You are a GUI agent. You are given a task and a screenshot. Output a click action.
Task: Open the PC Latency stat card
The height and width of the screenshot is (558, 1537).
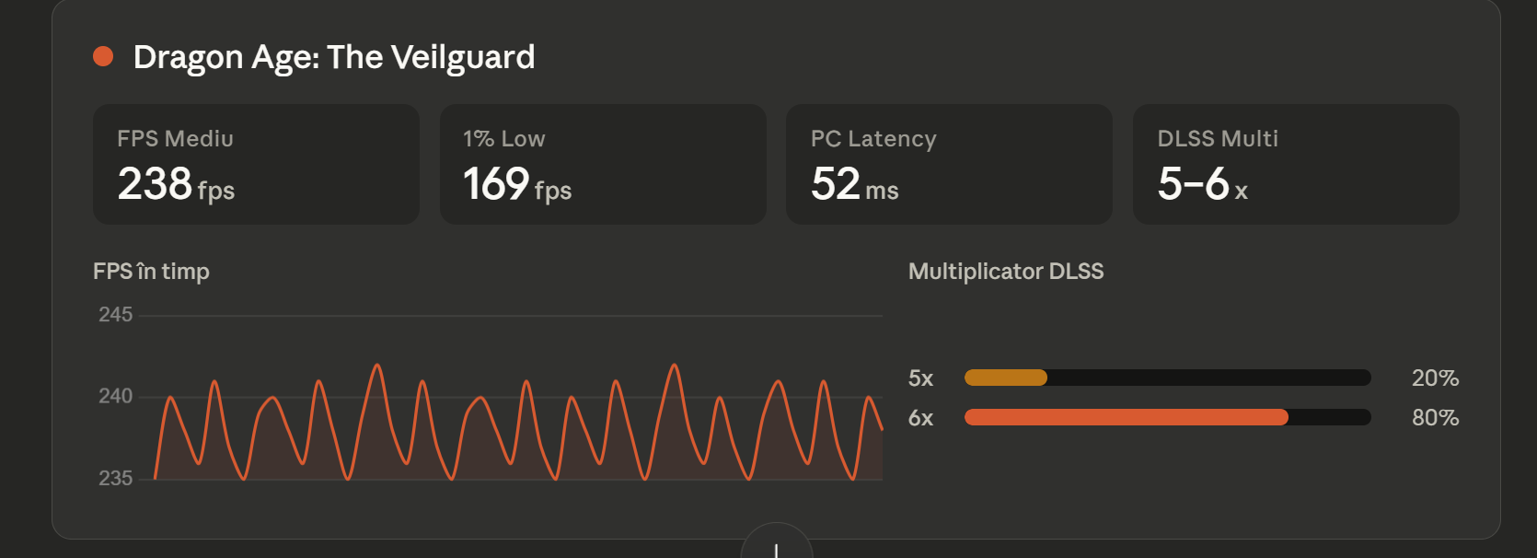pyautogui.click(x=949, y=164)
